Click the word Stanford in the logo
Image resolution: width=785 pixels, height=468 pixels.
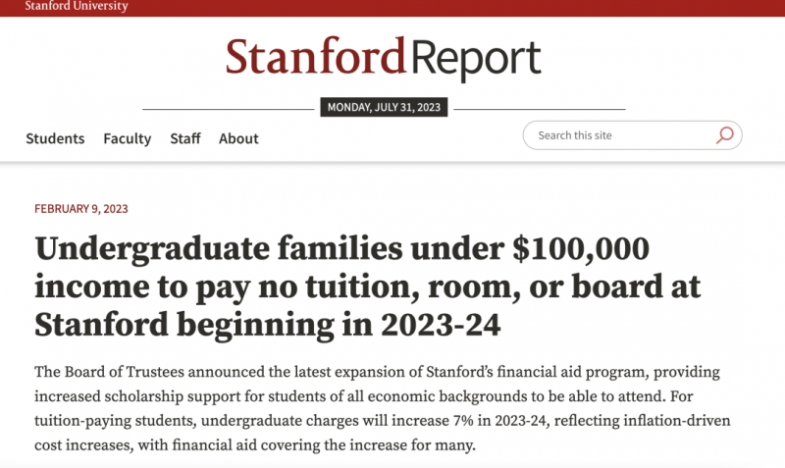coord(315,56)
